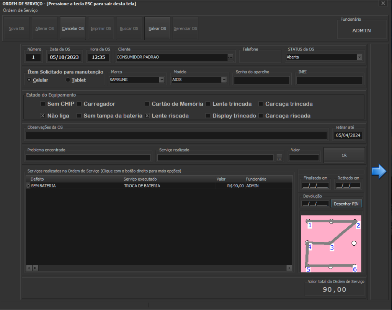Uncheck the Não liga checkbox
The width and height of the screenshot is (392, 310).
(43, 116)
